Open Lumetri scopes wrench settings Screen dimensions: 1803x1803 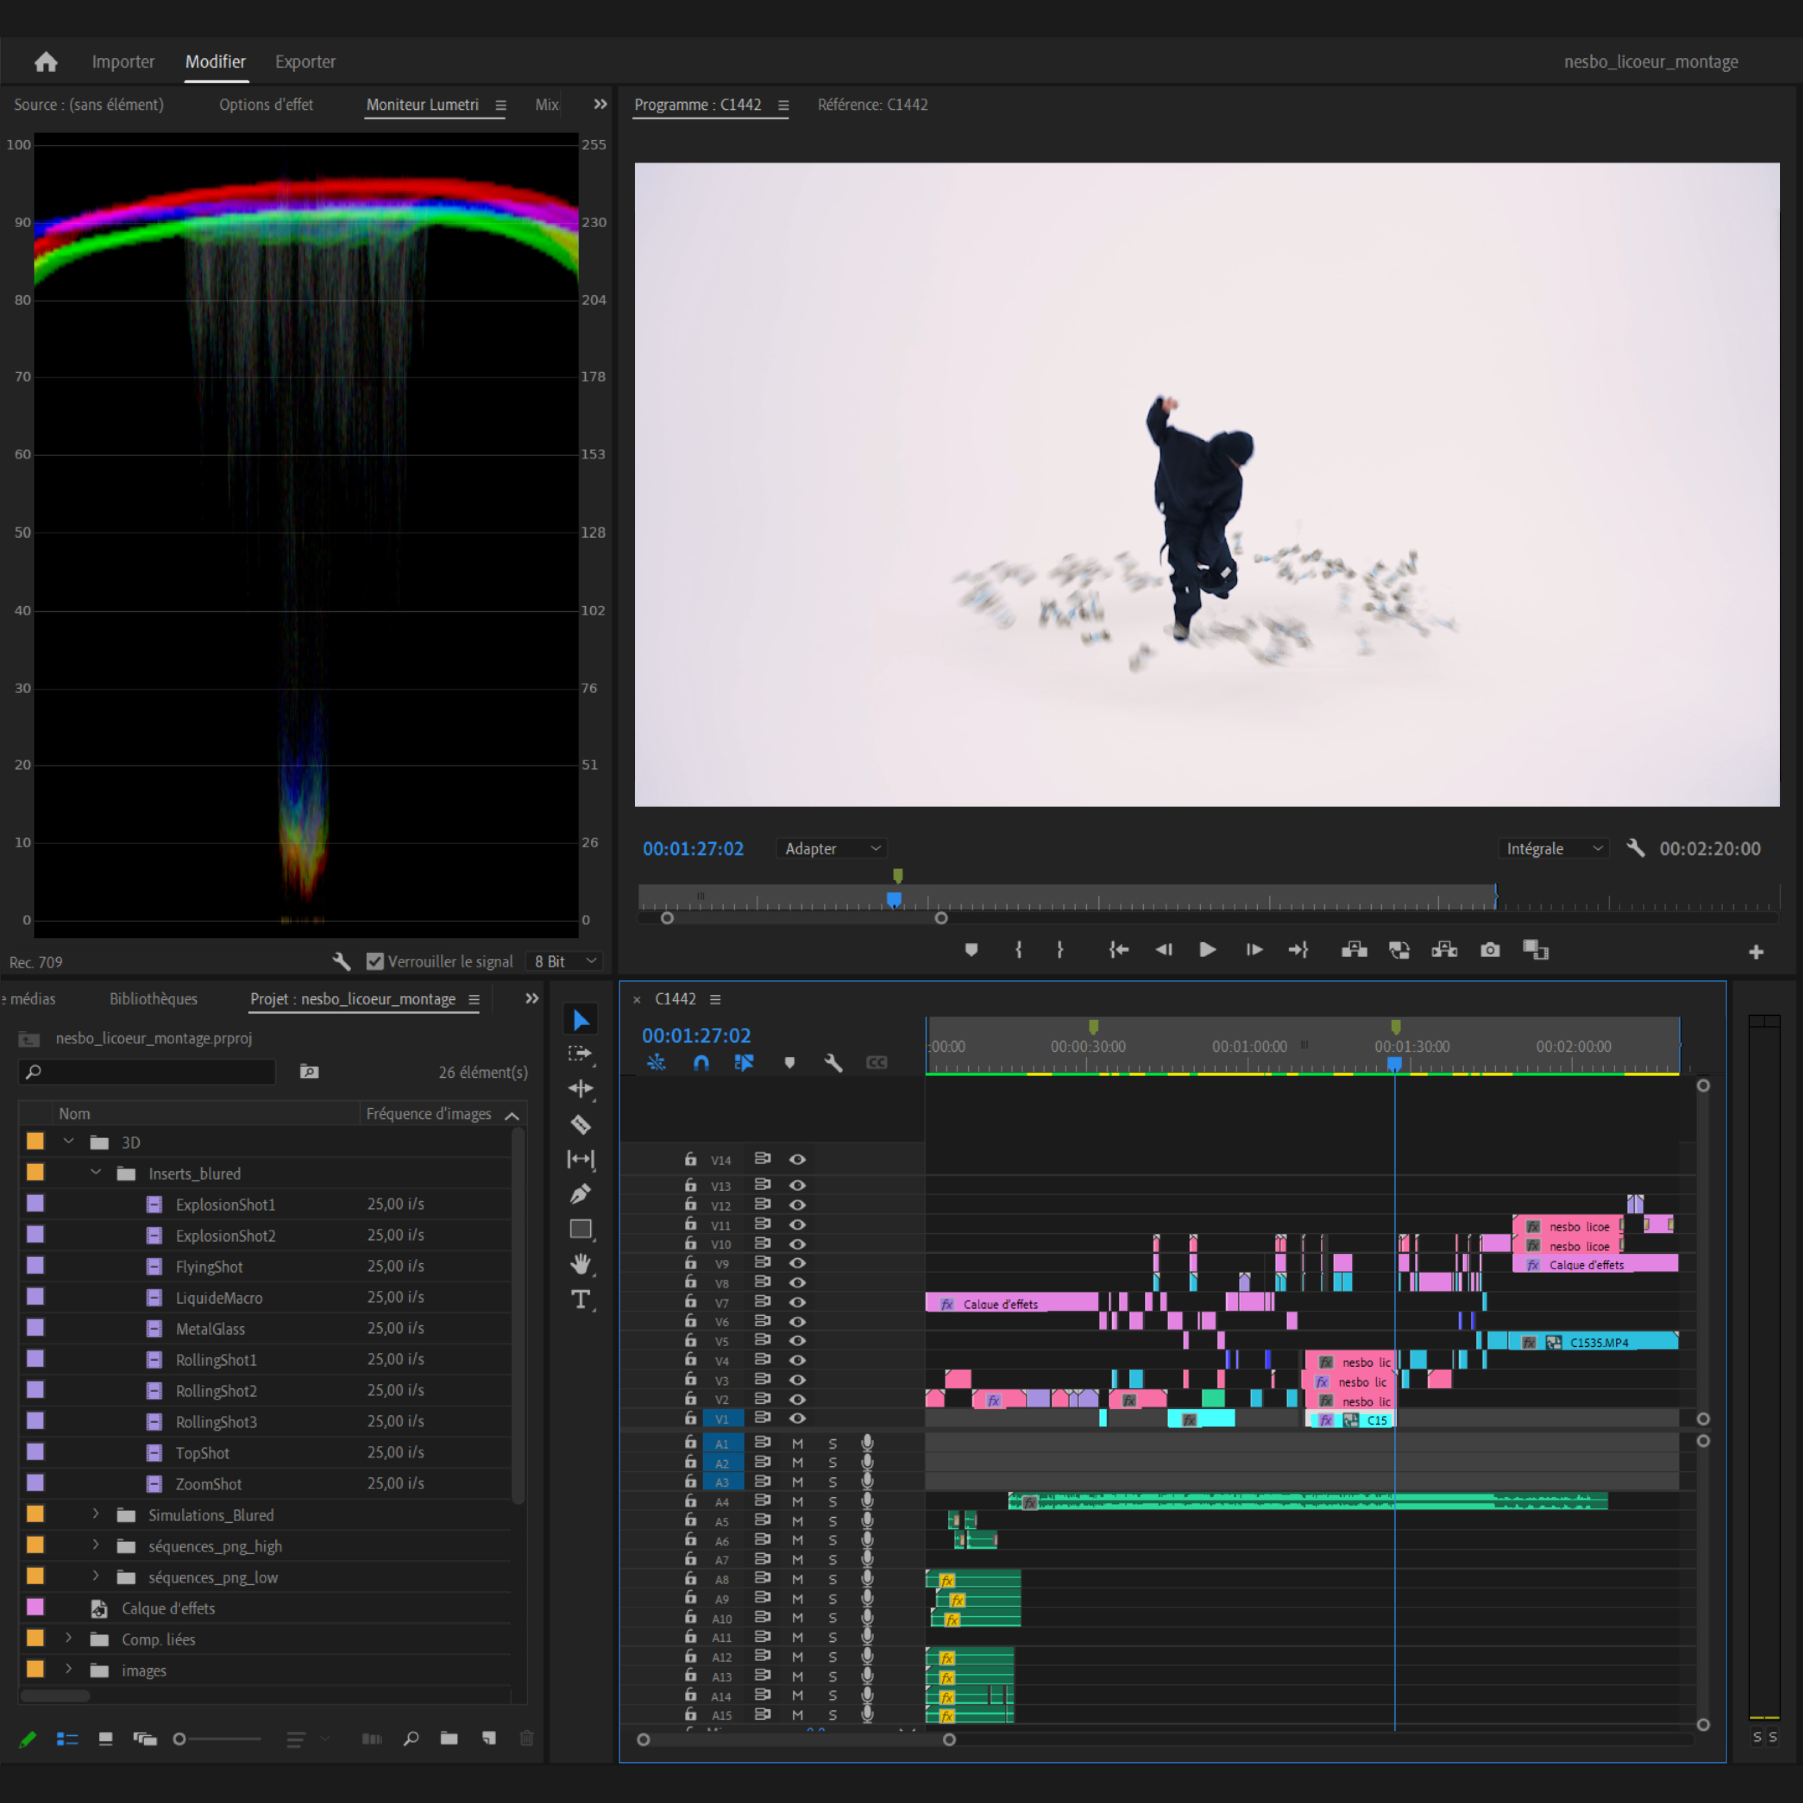[x=341, y=961]
